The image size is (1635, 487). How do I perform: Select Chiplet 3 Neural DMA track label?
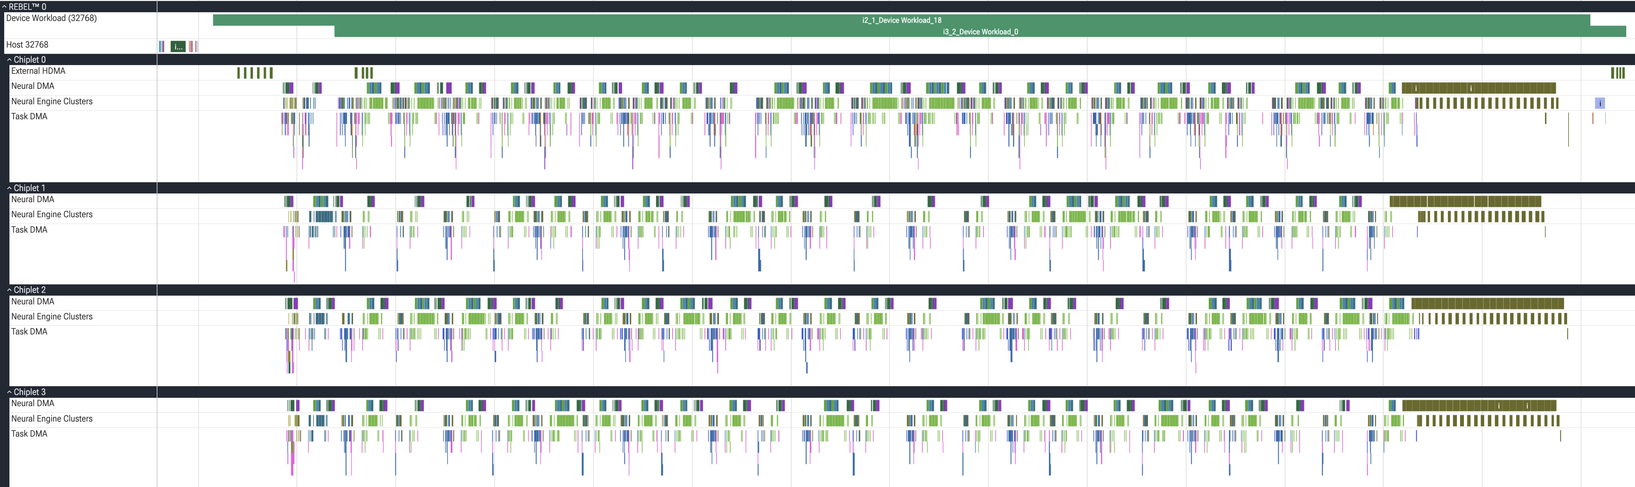coord(33,403)
